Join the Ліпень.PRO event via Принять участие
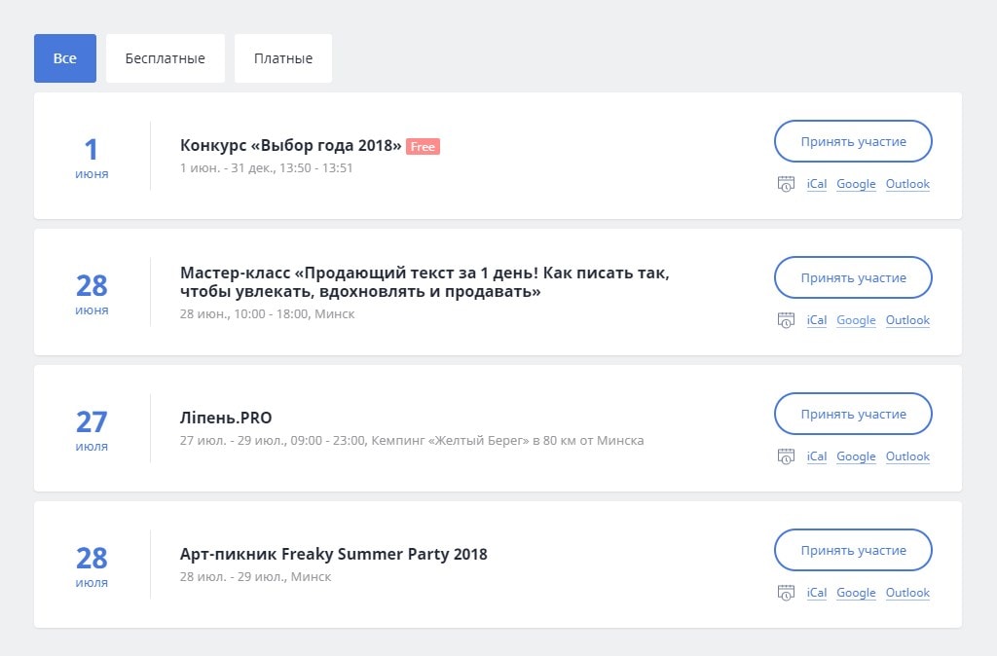The width and height of the screenshot is (997, 656). 853,415
